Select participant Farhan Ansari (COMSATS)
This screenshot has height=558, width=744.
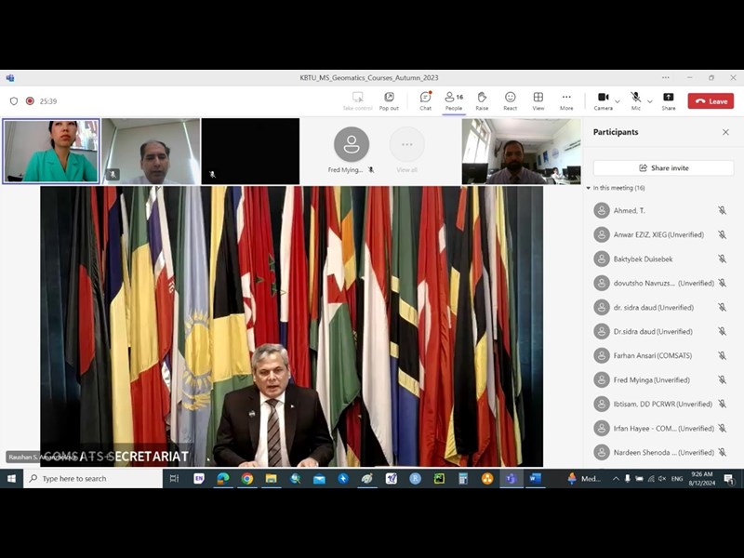coord(660,355)
